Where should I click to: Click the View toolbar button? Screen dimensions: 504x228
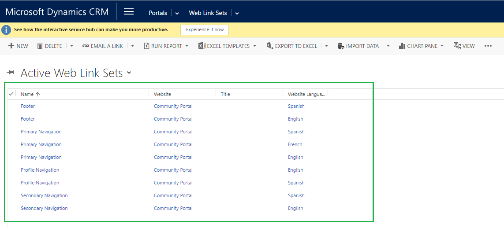pos(464,46)
